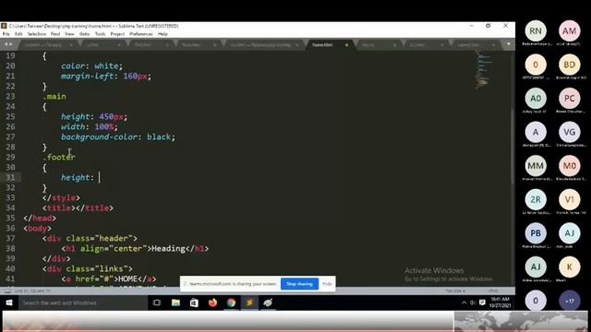The image size is (591, 332).
Task: Open the View menu
Action: point(70,34)
